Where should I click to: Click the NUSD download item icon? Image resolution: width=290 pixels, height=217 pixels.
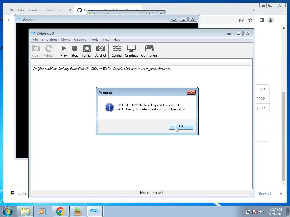tap(12, 193)
